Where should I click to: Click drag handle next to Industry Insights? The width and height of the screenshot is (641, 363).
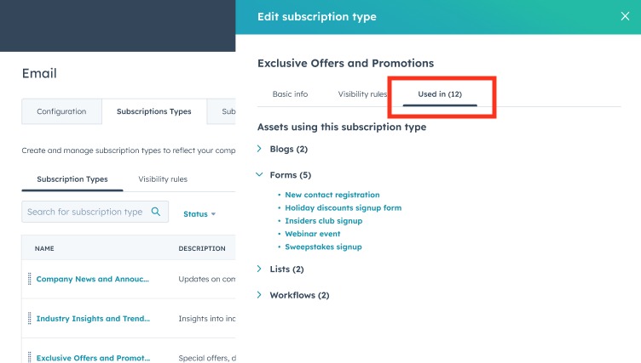click(x=30, y=318)
